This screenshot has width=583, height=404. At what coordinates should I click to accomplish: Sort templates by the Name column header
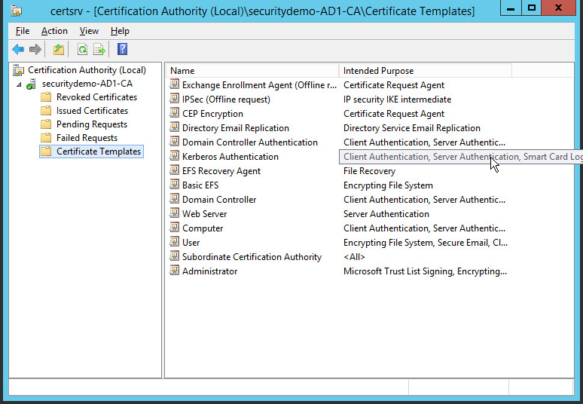(x=252, y=71)
